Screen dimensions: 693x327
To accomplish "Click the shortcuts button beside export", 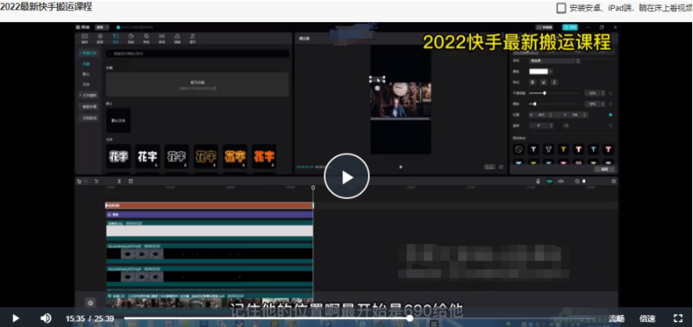I will tap(545, 28).
